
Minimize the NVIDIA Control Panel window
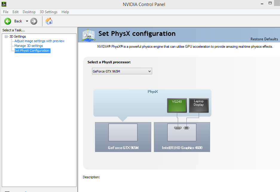tap(262, 4)
